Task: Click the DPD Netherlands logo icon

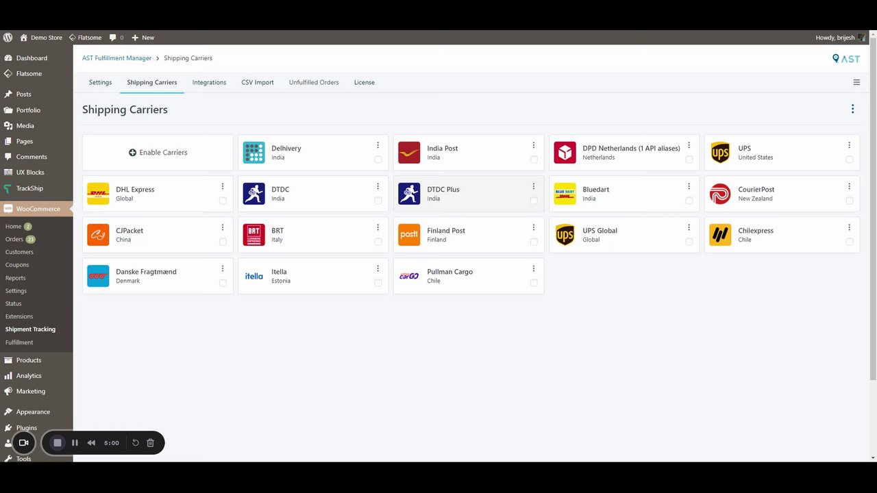Action: pyautogui.click(x=565, y=153)
